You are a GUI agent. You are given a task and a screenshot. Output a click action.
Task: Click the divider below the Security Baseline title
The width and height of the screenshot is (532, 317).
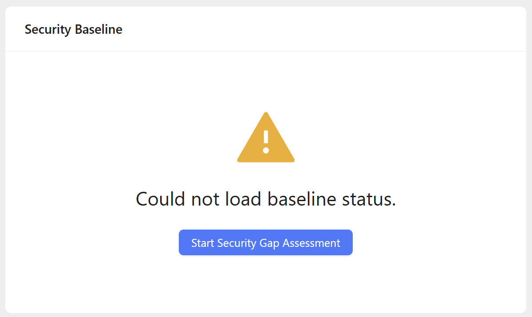click(266, 51)
